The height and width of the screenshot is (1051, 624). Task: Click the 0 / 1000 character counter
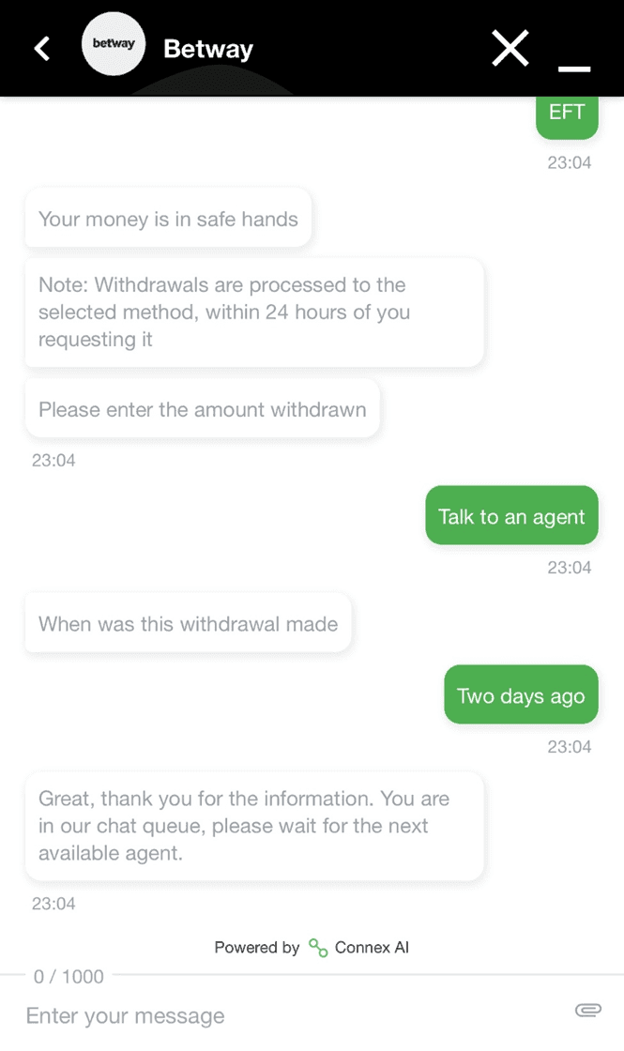point(68,977)
